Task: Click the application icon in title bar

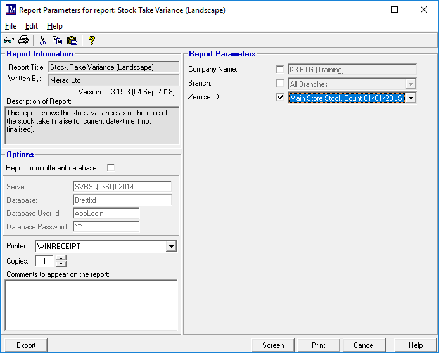Action: pyautogui.click(x=10, y=10)
